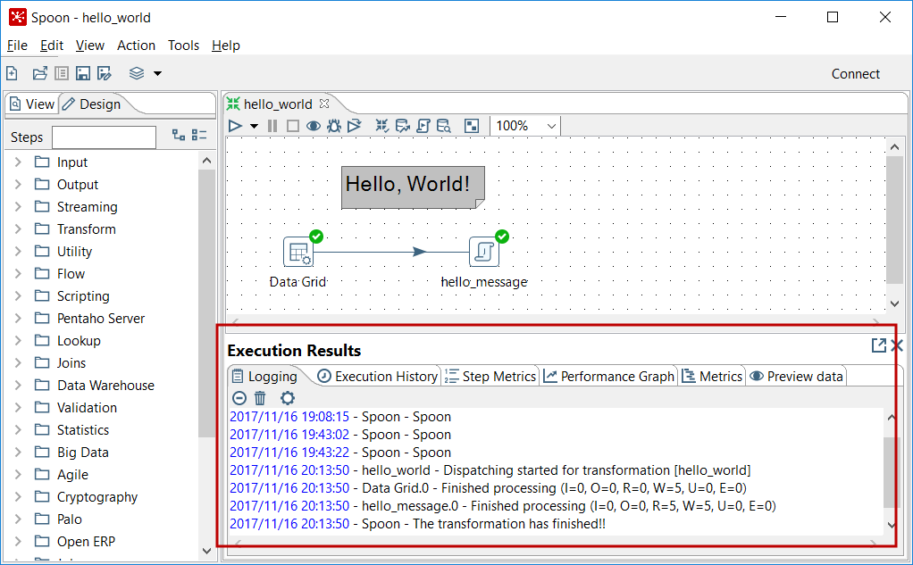Expand the Big Data steps folder
The width and height of the screenshot is (913, 565).
(x=18, y=453)
